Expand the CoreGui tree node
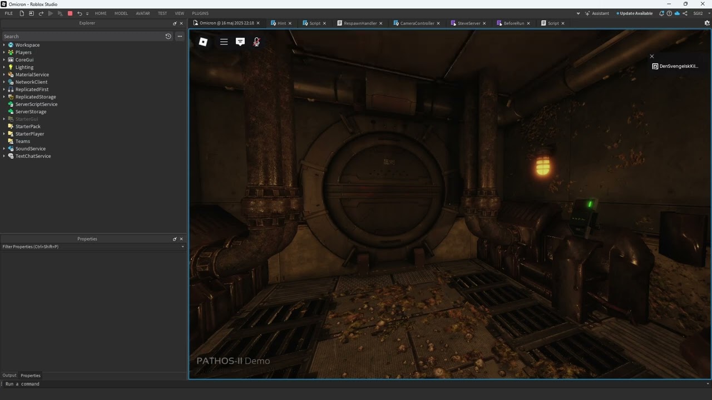The height and width of the screenshot is (400, 712). 4,60
